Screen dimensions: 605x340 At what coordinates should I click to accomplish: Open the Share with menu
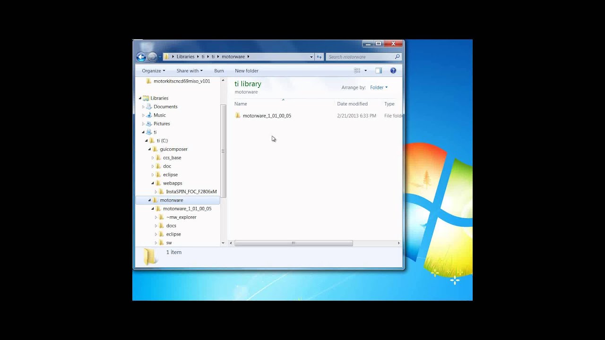190,71
